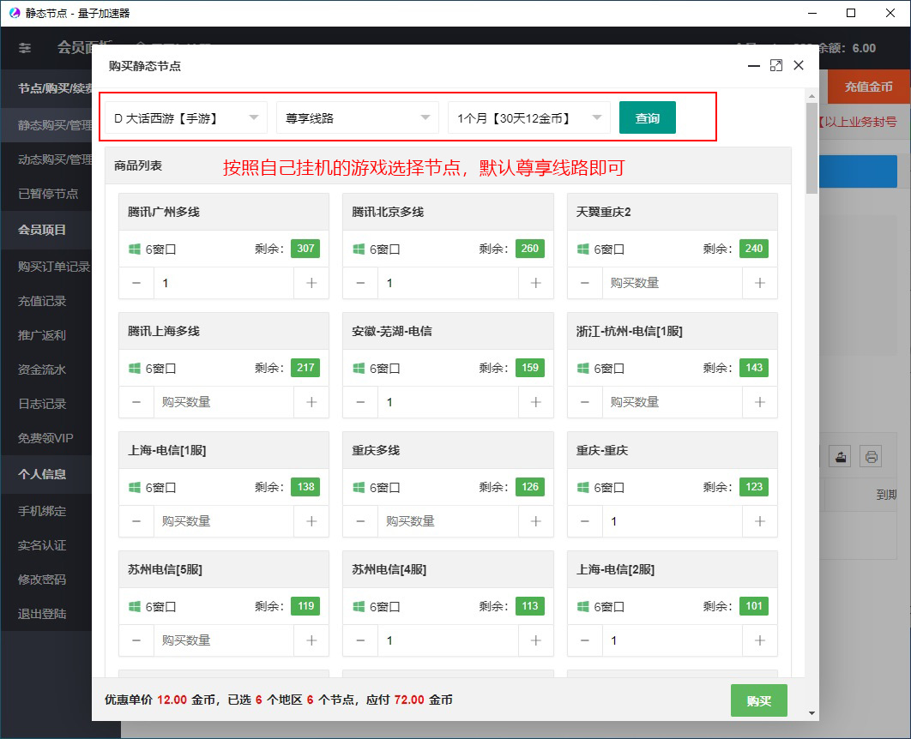Image resolution: width=911 pixels, height=739 pixels.
Task: Click the quantity field of 天翼重庆2
Action: click(673, 283)
